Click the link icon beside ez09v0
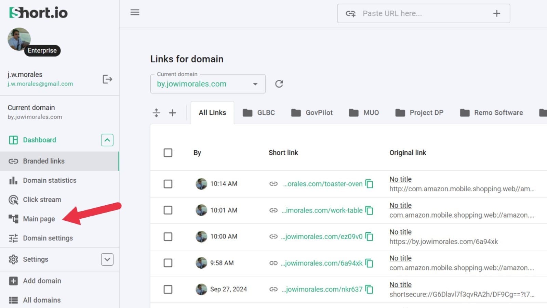The image size is (547, 308). tap(273, 236)
